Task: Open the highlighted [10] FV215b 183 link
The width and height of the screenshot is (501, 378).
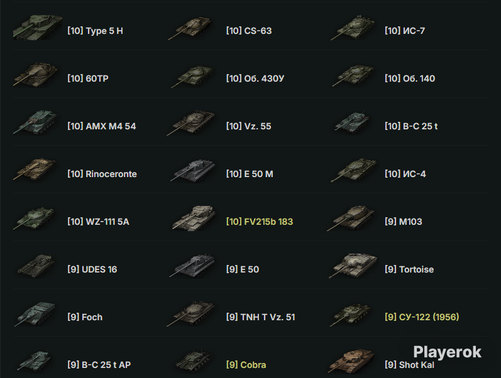Action: 260,222
